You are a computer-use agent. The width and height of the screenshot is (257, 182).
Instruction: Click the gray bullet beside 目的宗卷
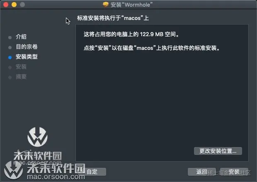coord(10,47)
